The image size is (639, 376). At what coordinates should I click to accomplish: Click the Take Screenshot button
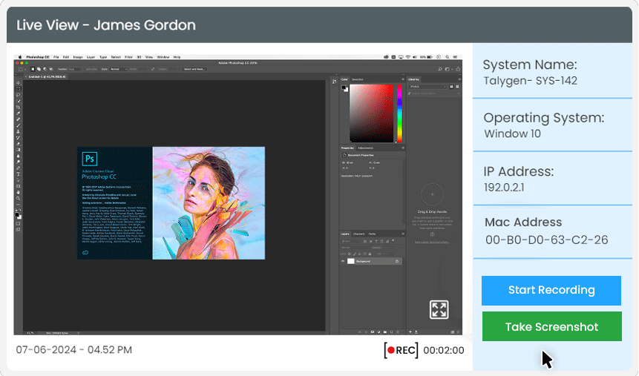point(551,326)
